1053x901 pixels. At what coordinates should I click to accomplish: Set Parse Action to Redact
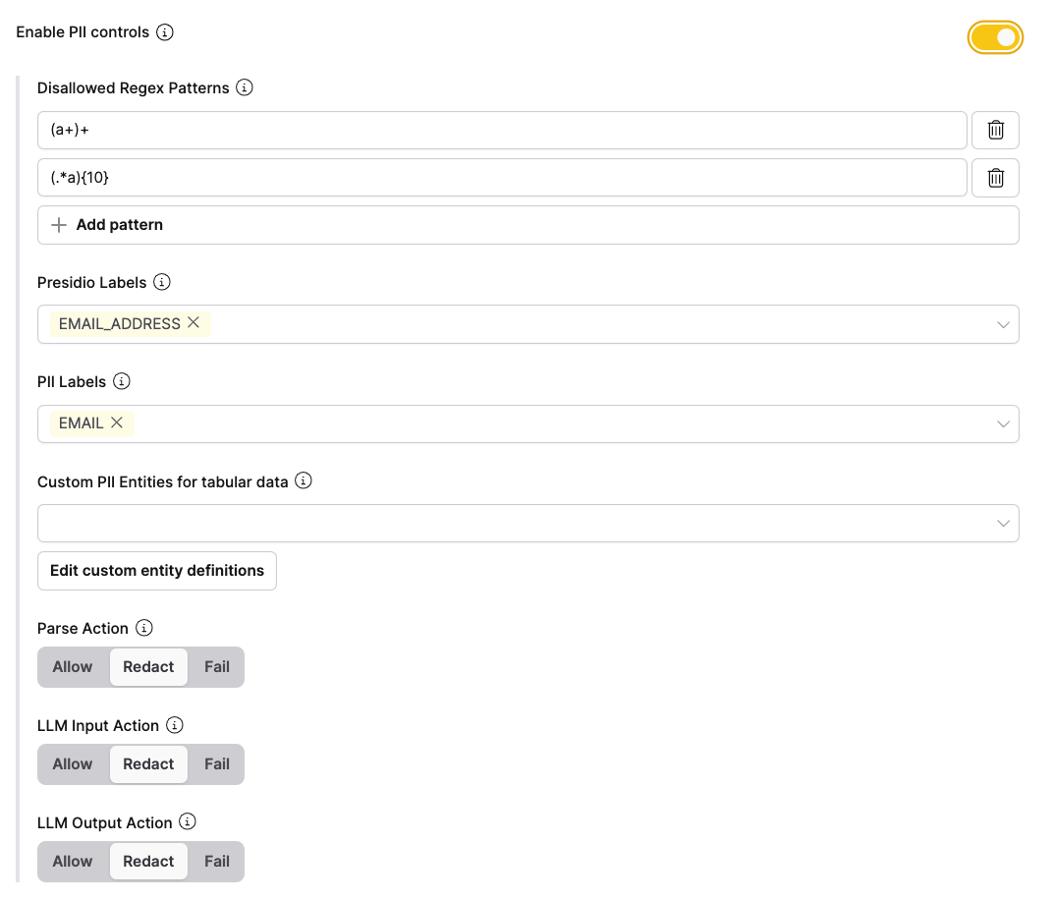tap(148, 666)
